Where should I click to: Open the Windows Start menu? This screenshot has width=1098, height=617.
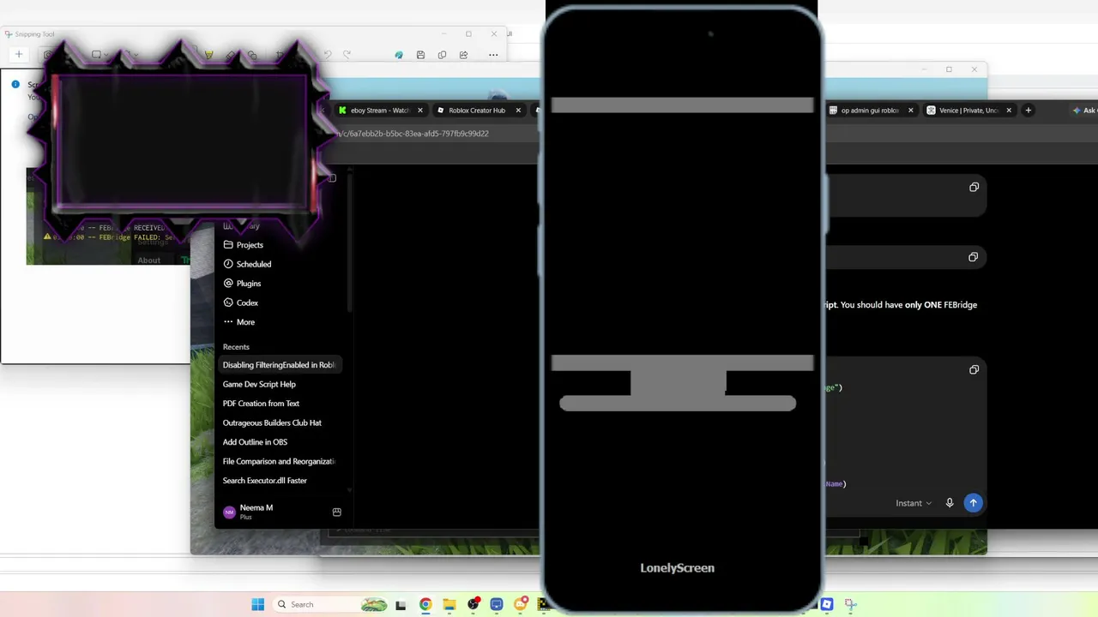257,604
